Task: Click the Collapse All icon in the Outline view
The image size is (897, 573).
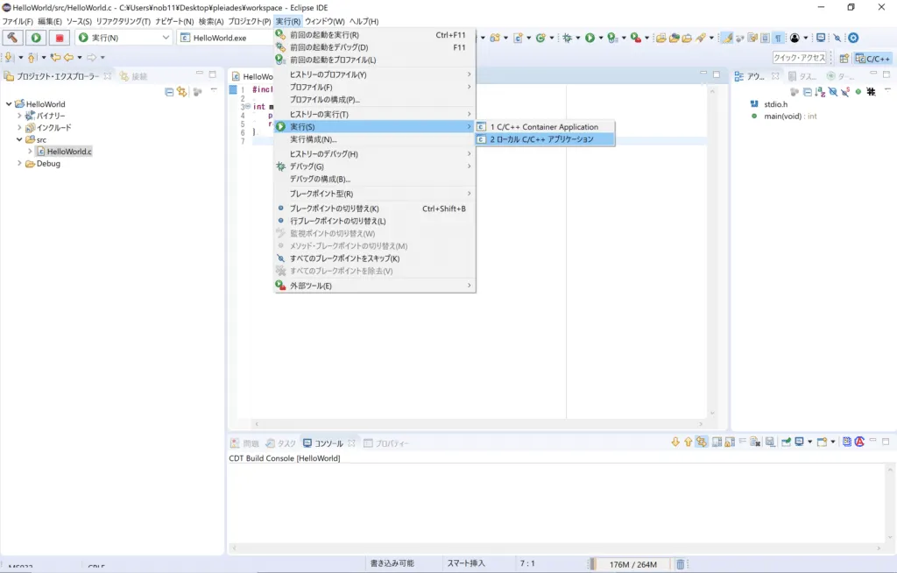Action: pyautogui.click(x=807, y=92)
